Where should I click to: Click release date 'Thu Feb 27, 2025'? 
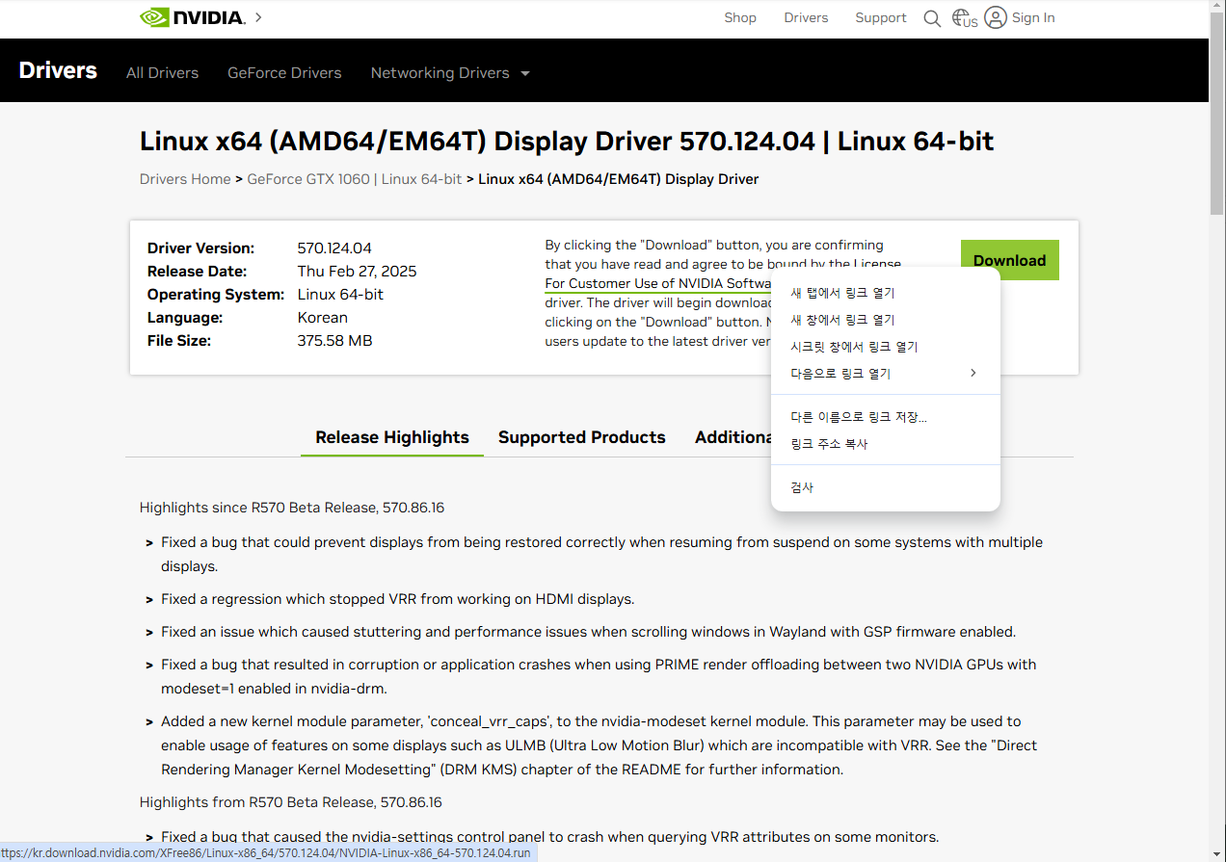click(357, 272)
